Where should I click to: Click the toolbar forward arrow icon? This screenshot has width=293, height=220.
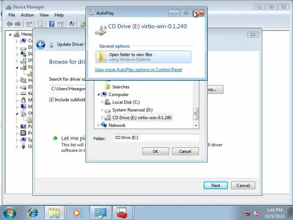tap(18, 24)
